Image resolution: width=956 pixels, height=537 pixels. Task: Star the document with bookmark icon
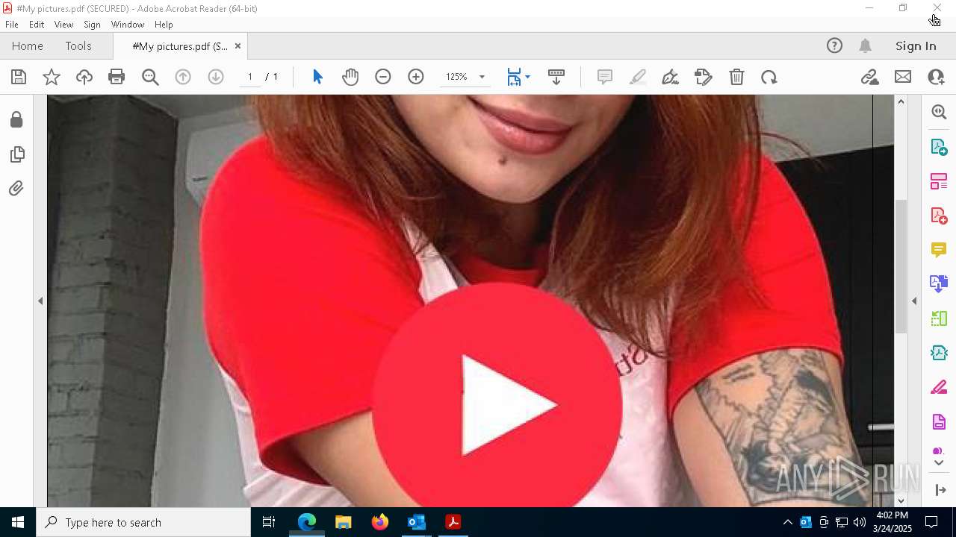point(52,77)
